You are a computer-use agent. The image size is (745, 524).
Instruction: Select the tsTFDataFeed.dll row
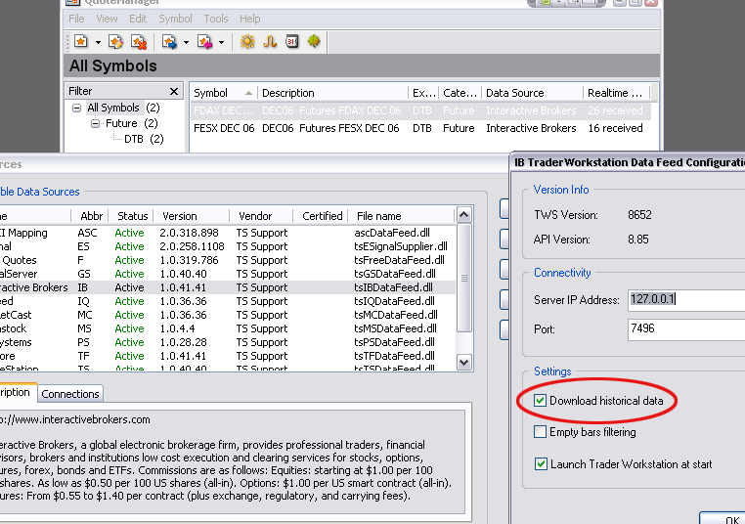[x=227, y=356]
